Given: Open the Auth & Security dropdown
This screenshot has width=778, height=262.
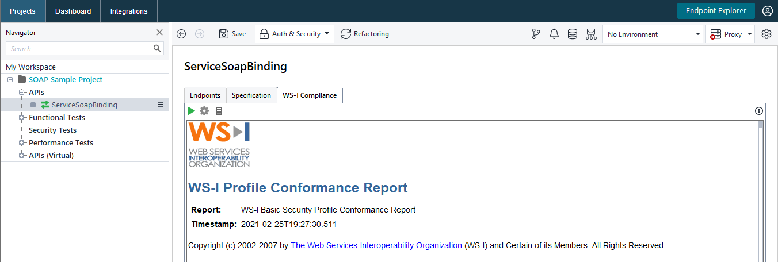Looking at the screenshot, I should (x=295, y=34).
